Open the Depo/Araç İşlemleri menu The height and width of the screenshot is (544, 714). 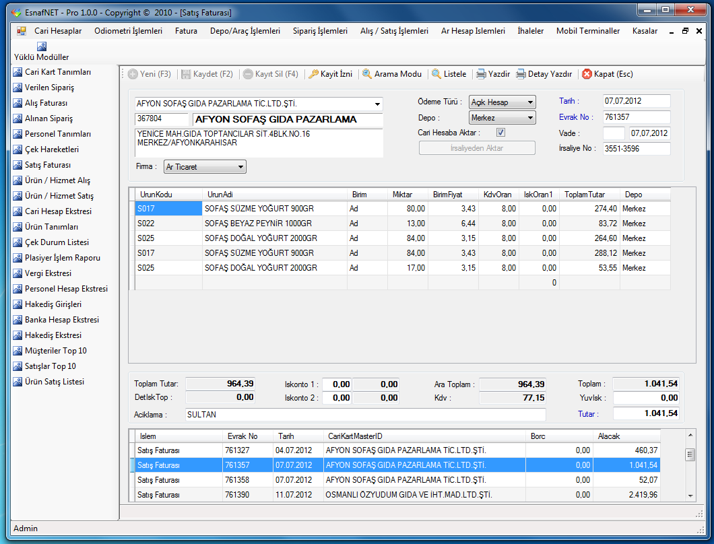click(245, 31)
